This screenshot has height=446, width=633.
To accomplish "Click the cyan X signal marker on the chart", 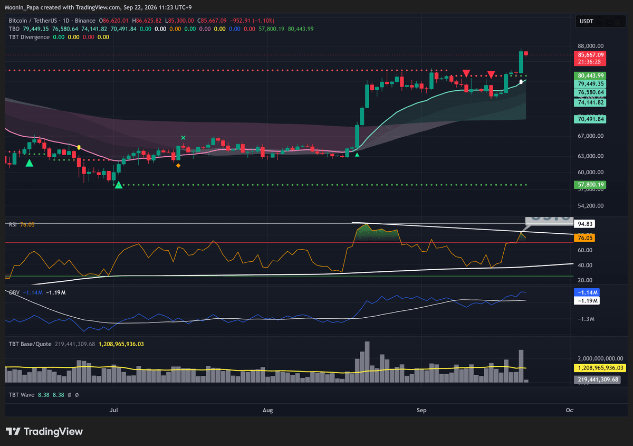I will tap(183, 138).
